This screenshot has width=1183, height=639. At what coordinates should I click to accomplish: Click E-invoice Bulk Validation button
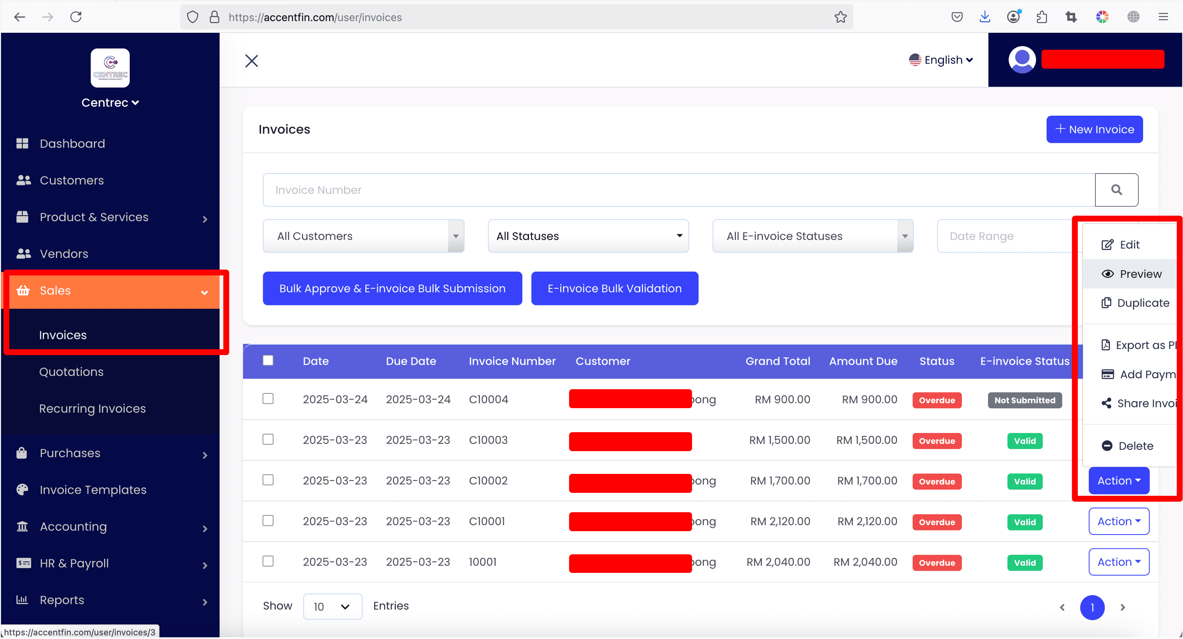coord(614,289)
